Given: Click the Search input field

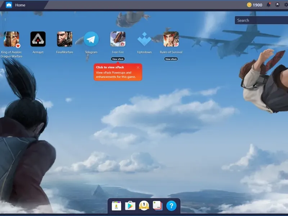Looking at the screenshot, I should point(261,20).
